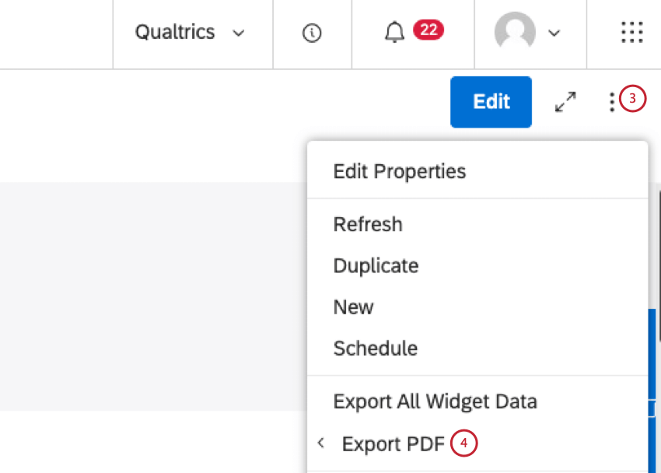Viewport: 661px width, 473px height.
Task: Choose Refresh from the options menu
Action: coord(368,224)
